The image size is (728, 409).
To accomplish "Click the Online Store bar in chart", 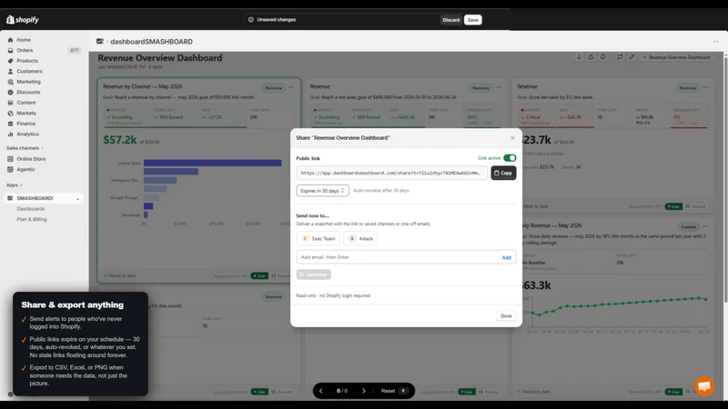I will click(212, 163).
